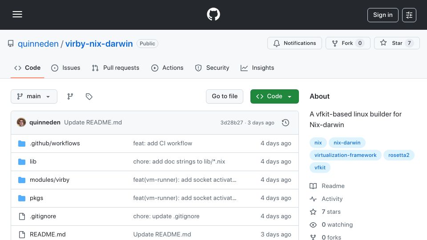This screenshot has width=427, height=240.
Task: Click the README.md file icon
Action: point(22,235)
